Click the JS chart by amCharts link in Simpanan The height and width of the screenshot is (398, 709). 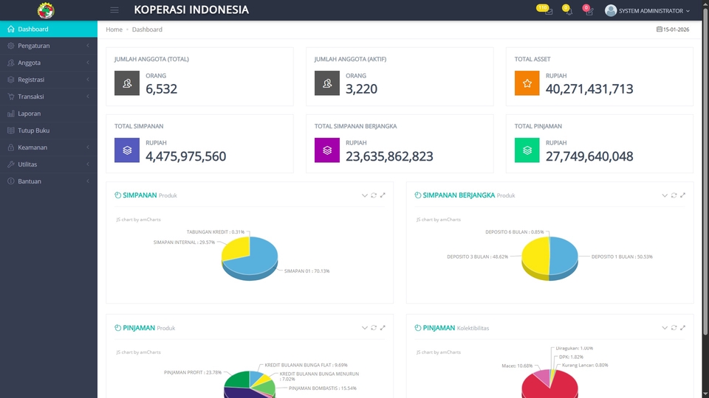tap(139, 220)
